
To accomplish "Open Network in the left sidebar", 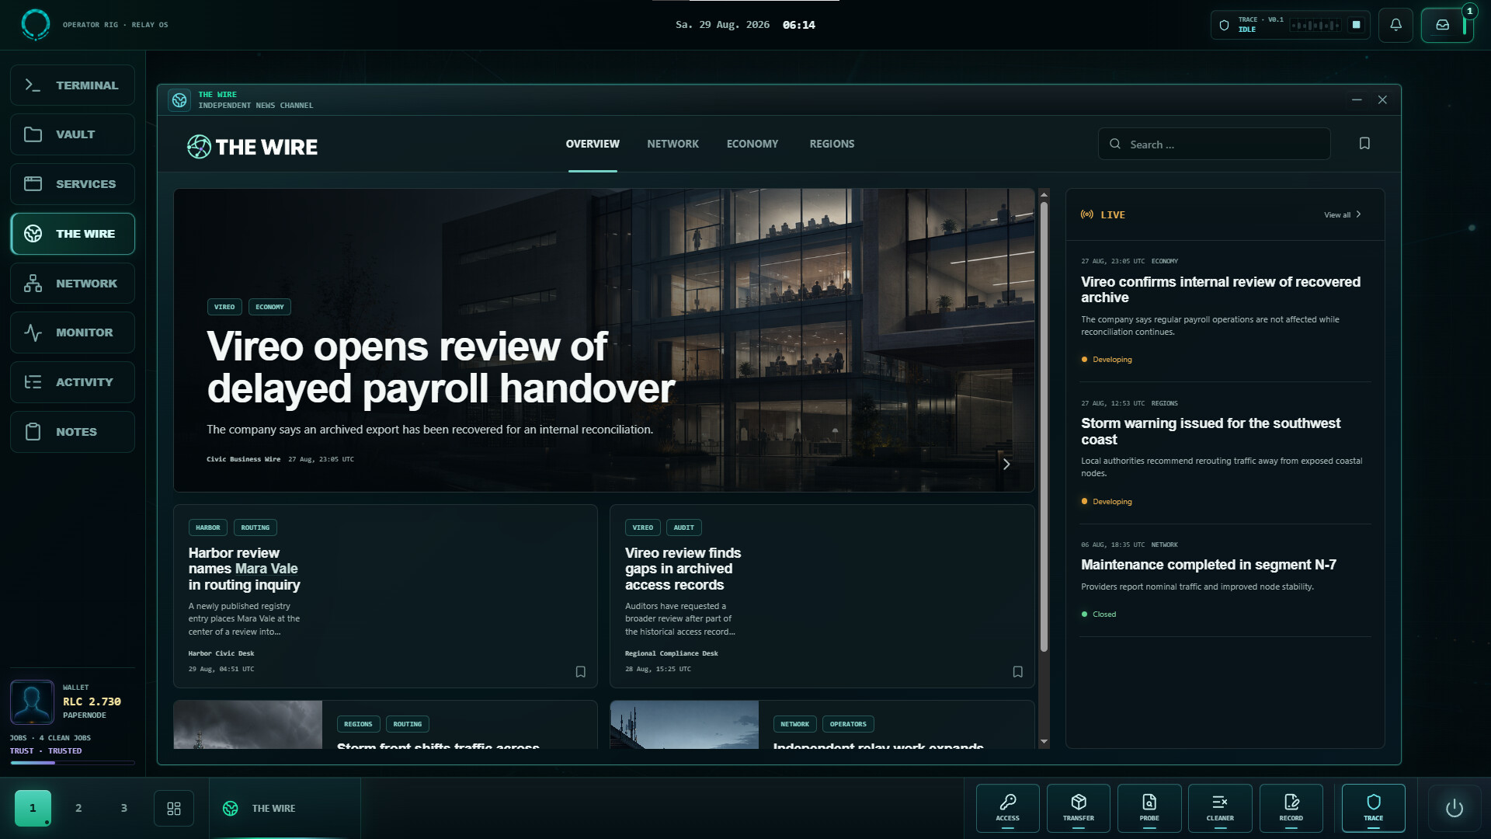I will pos(72,284).
